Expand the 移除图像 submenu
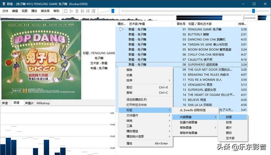The height and width of the screenshot is (155, 271). pos(195,128)
